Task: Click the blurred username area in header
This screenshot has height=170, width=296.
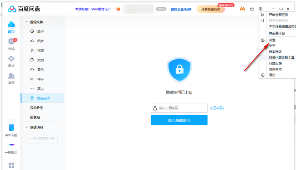Action: pyautogui.click(x=139, y=9)
